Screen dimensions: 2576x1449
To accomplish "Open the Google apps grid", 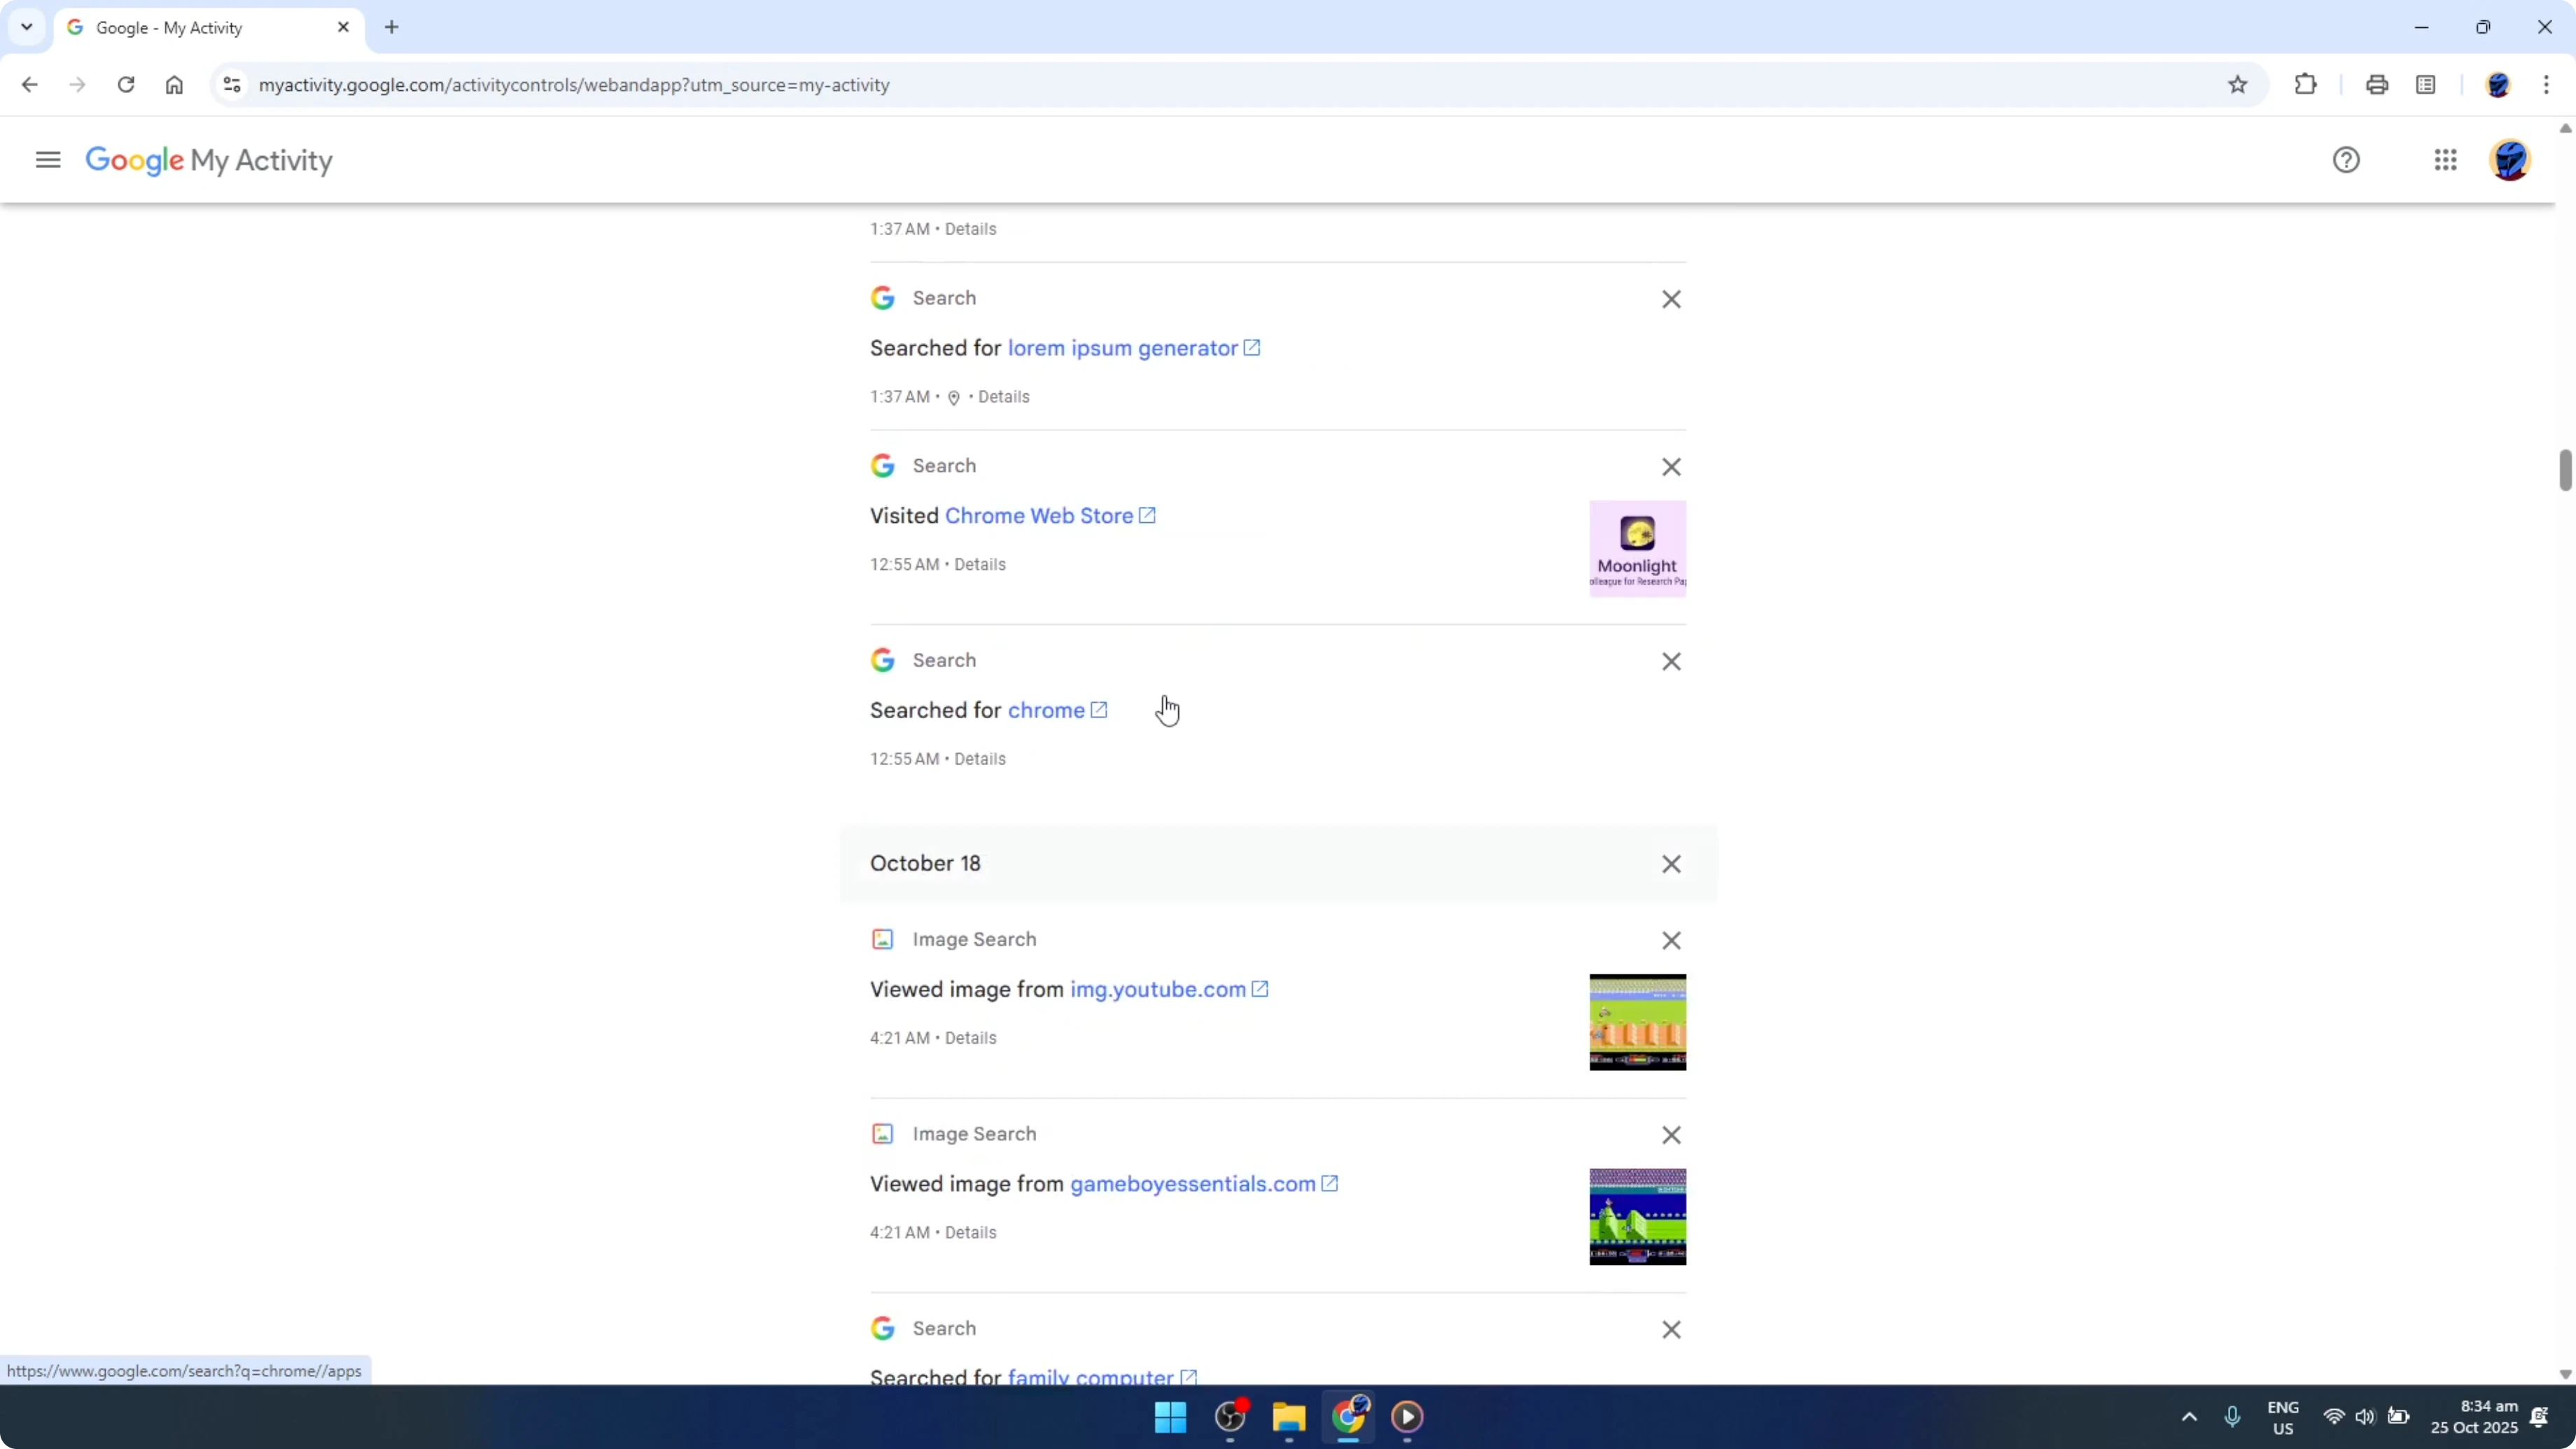I will click(x=2446, y=160).
